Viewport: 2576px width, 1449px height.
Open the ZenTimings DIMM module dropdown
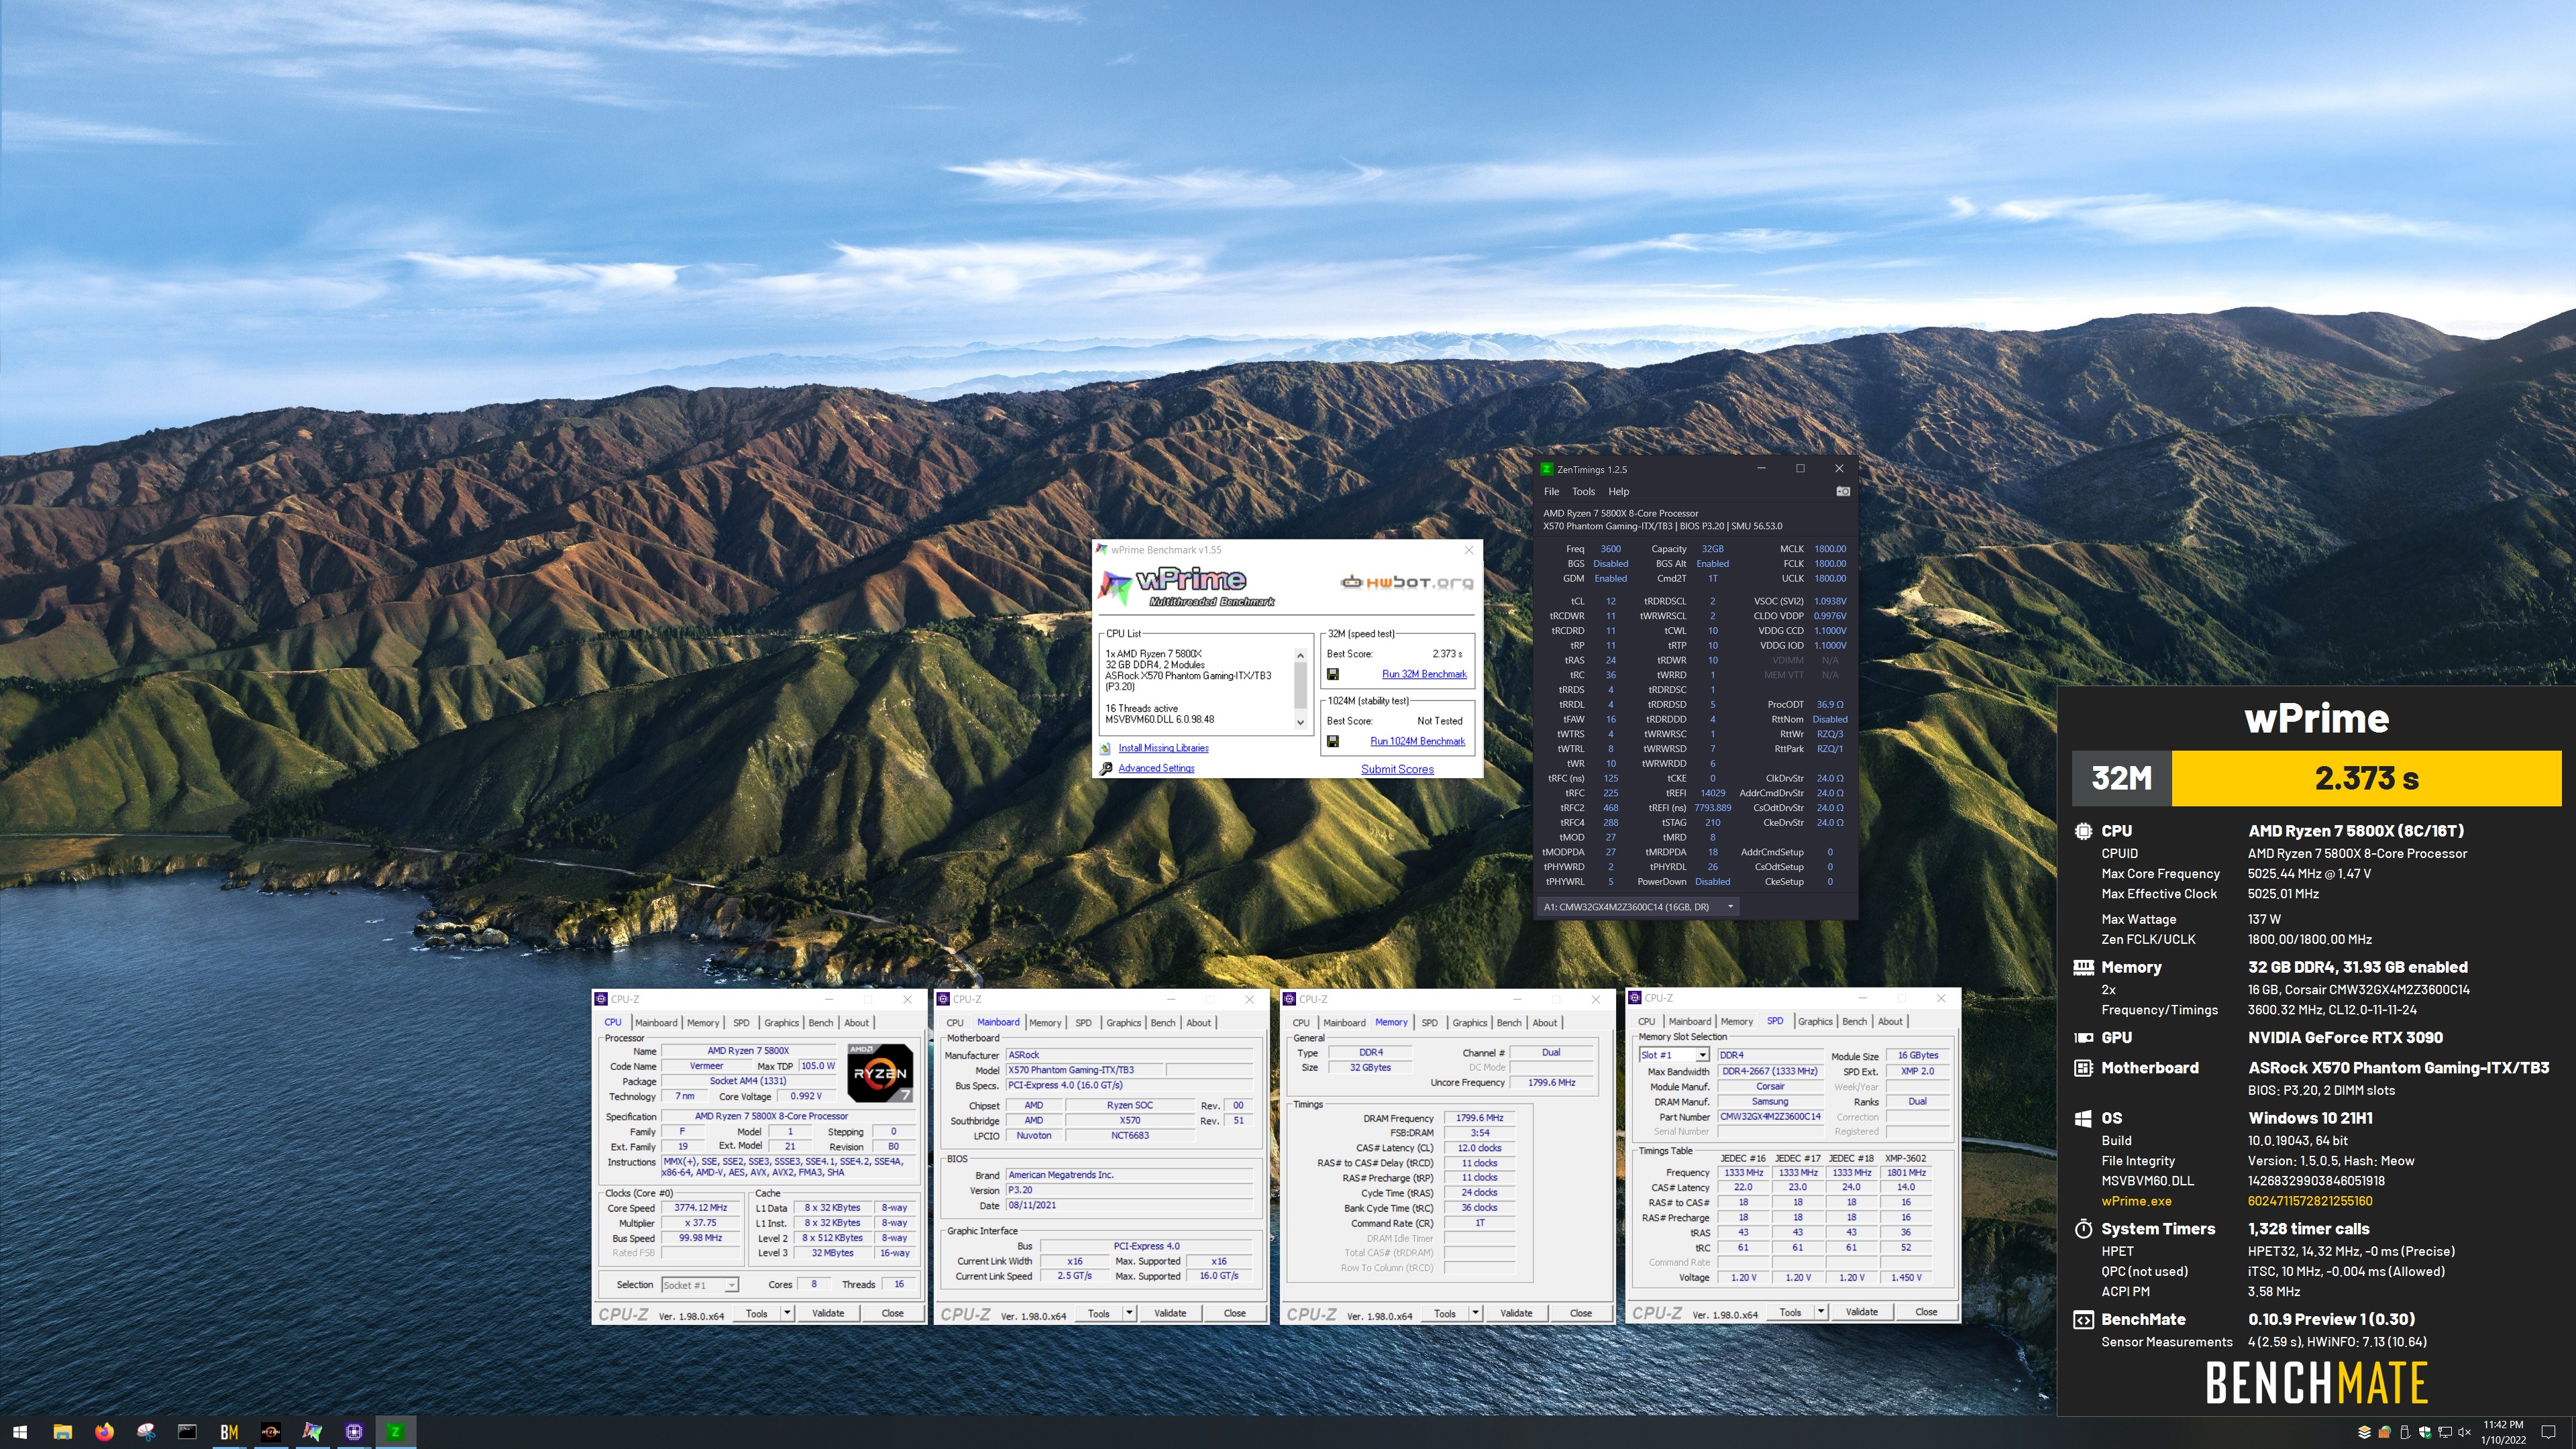coord(1638,907)
